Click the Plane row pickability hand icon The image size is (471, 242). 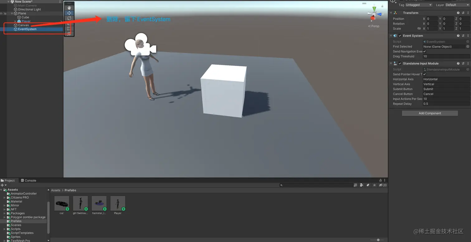click(x=5, y=13)
